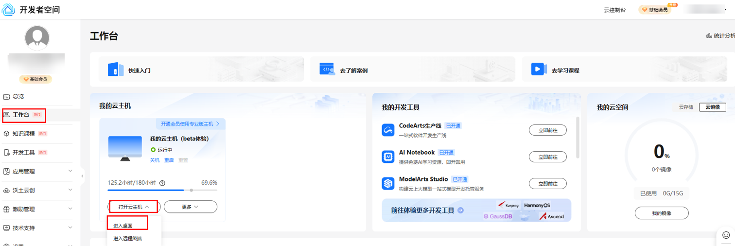The image size is (735, 246).
Task: Expand the 技术支持 sidebar menu chevron
Action: click(x=70, y=228)
